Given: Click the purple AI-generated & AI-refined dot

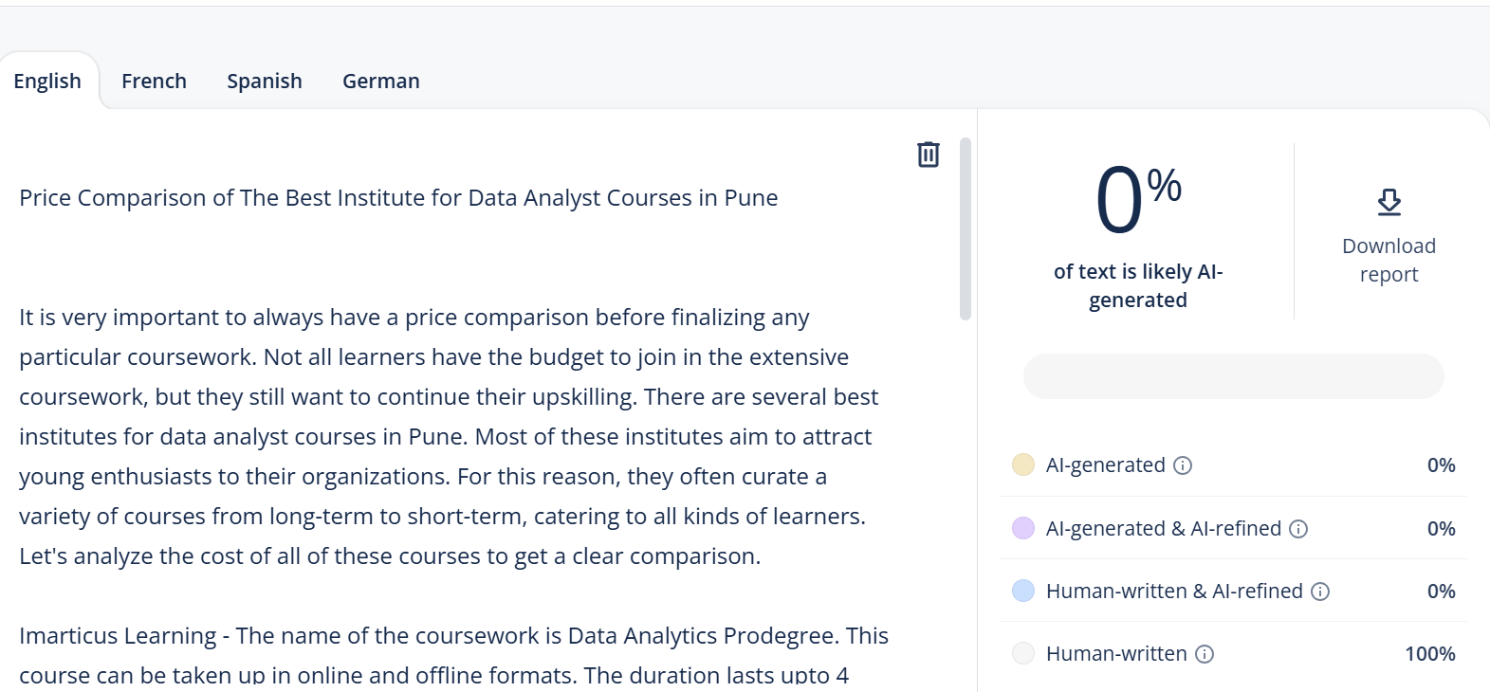Looking at the screenshot, I should click(1023, 528).
